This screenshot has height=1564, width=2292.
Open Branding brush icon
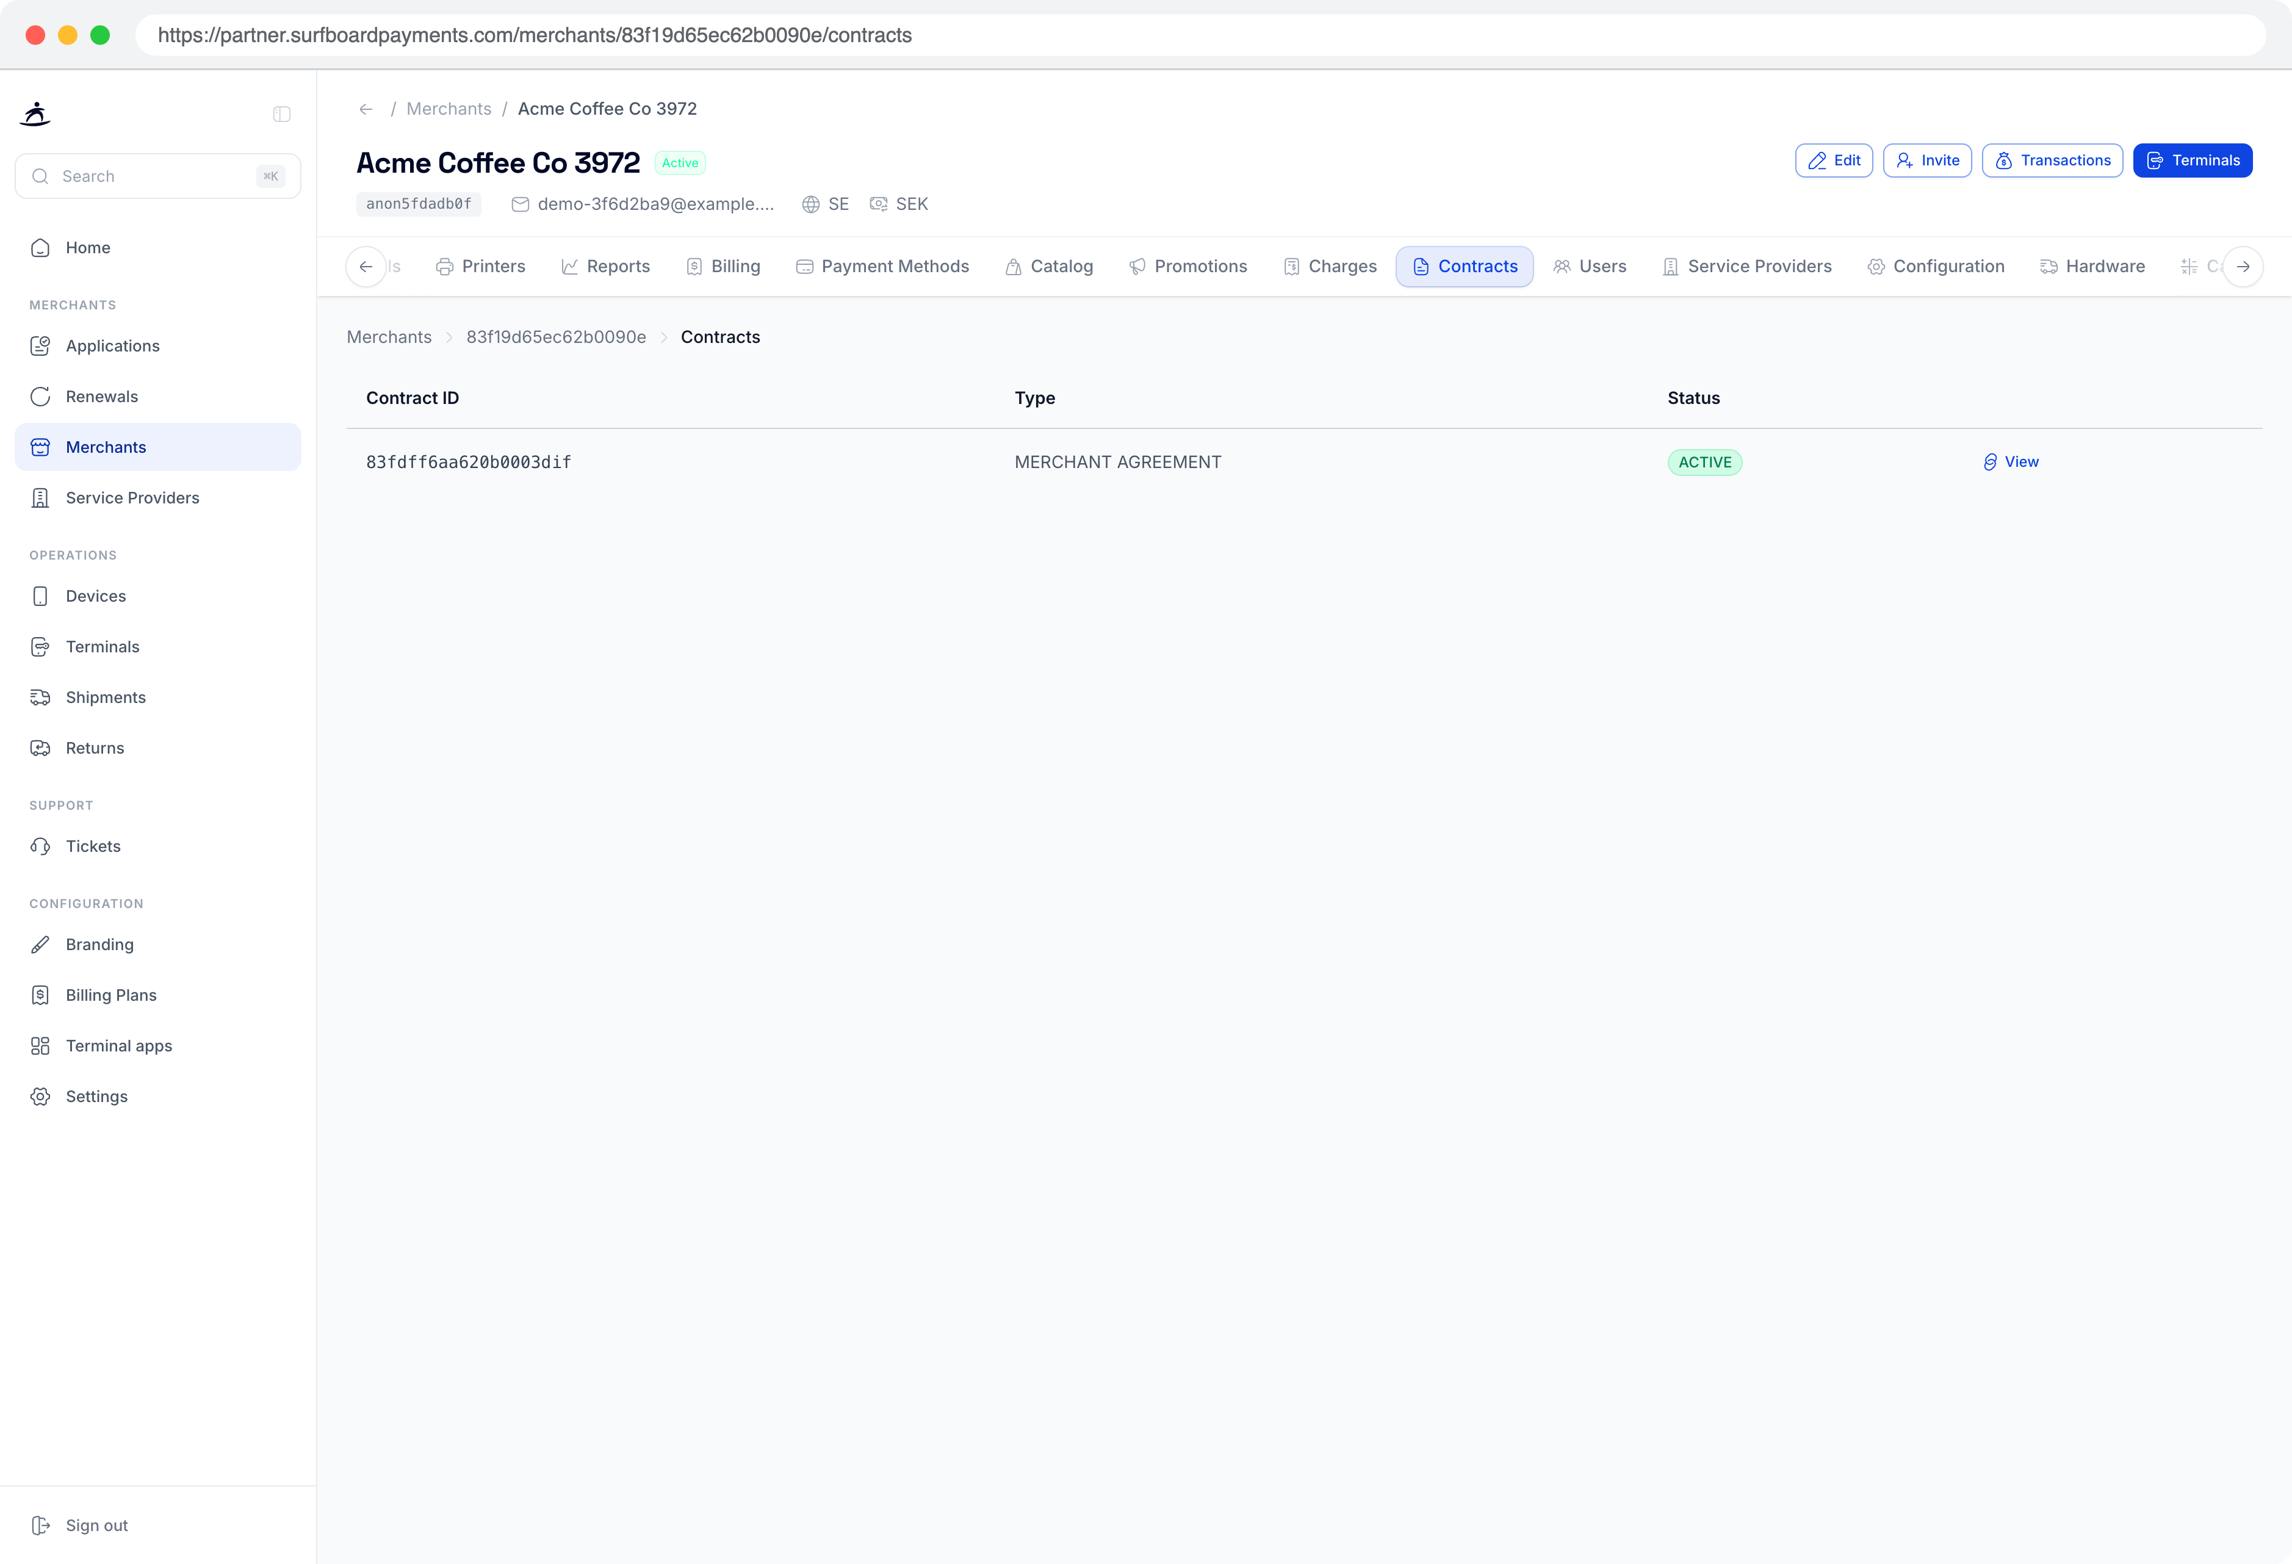click(x=40, y=945)
